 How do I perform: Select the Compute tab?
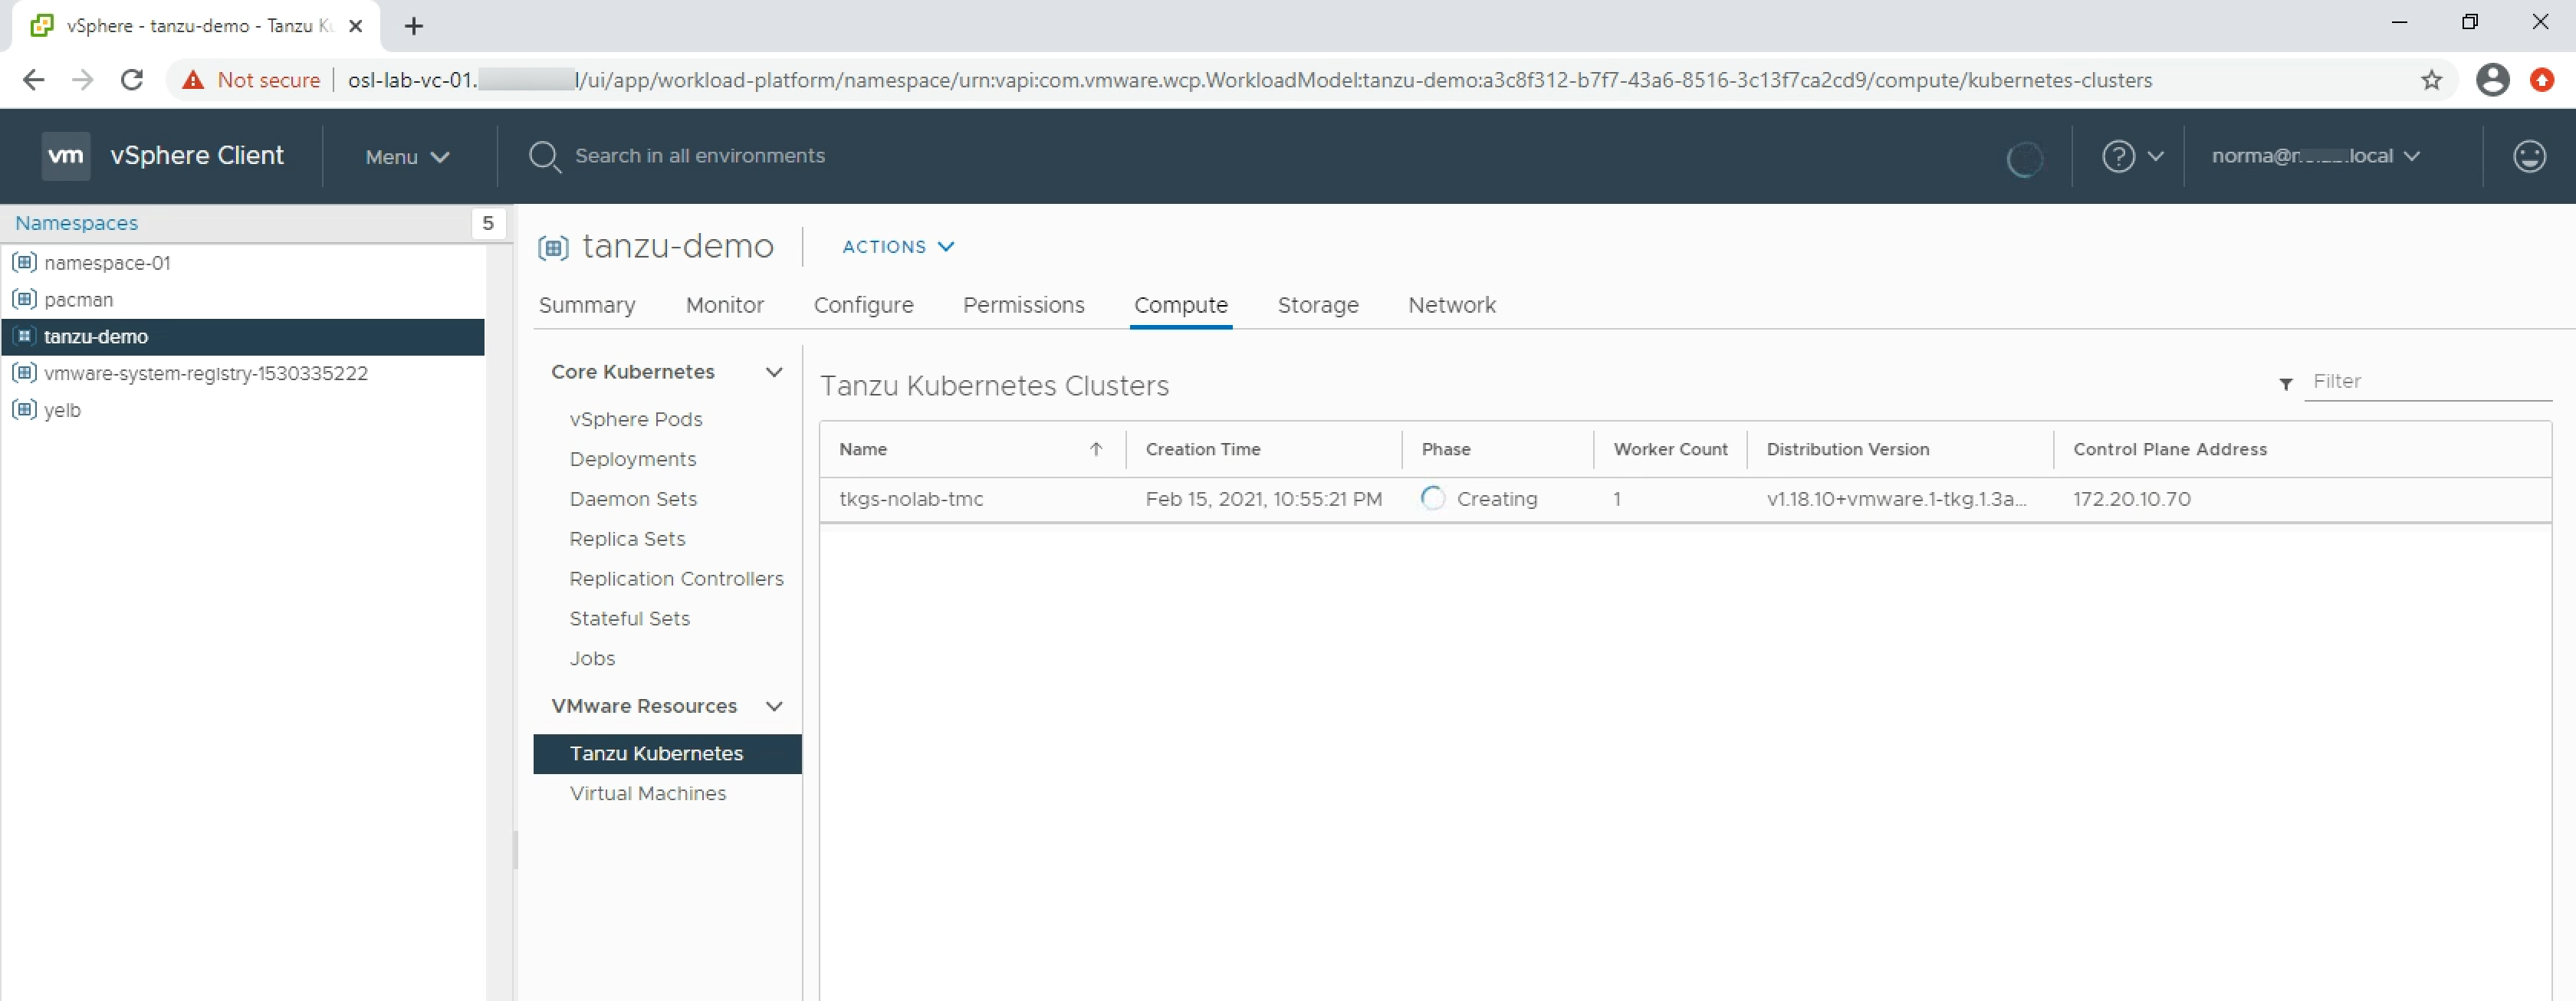coord(1181,305)
